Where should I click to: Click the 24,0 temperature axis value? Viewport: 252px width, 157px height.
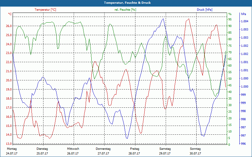[9, 44]
